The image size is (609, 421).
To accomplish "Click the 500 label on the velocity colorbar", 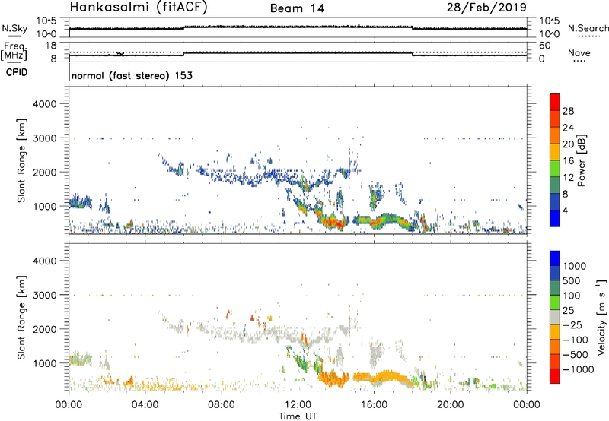I will (x=572, y=281).
